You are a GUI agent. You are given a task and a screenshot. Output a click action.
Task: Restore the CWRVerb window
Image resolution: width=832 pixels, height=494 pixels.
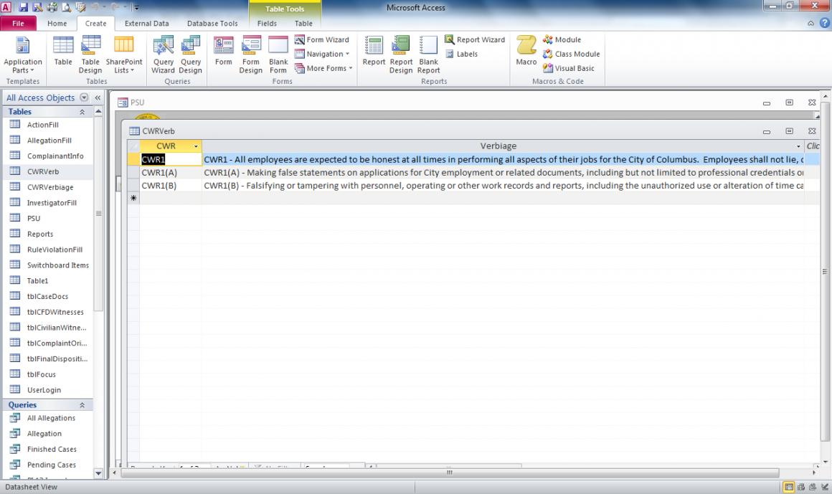pyautogui.click(x=789, y=131)
